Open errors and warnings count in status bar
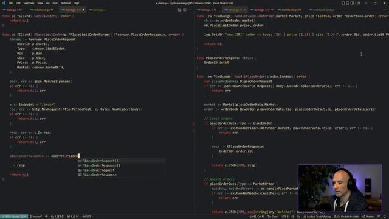The height and width of the screenshot is (219, 389). point(72,217)
